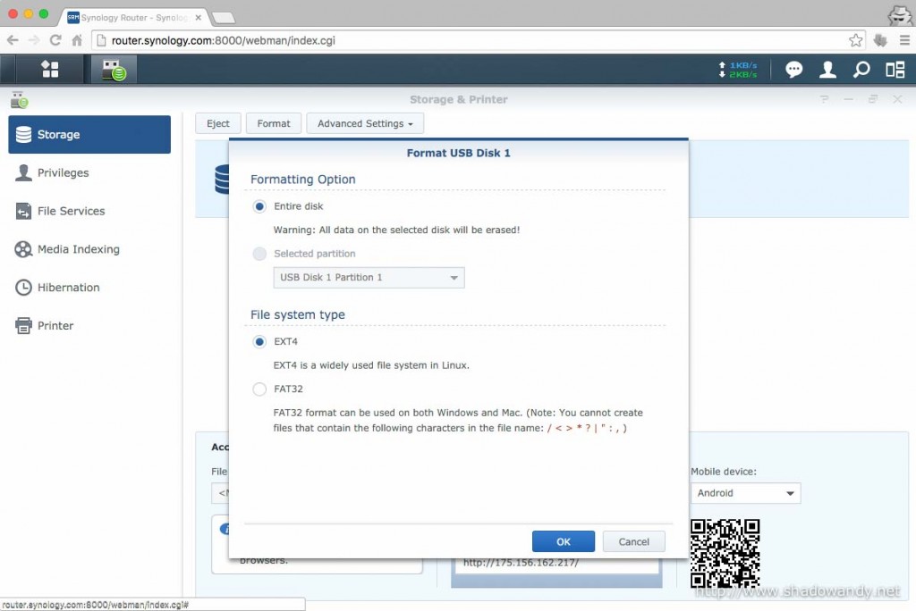Click the Printer icon in sidebar
This screenshot has width=916, height=611.
23,326
